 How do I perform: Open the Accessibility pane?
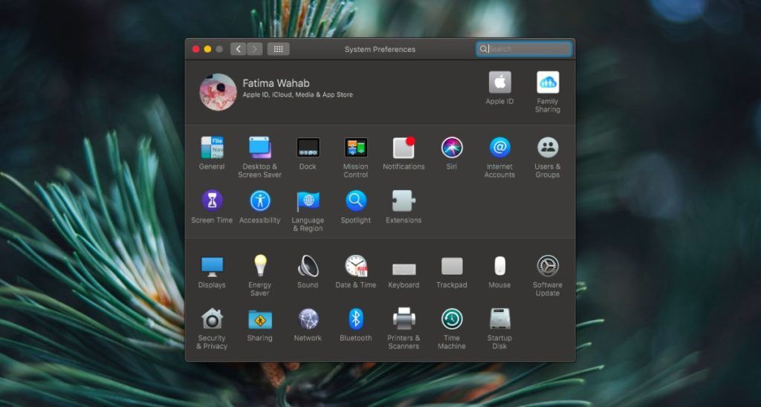point(260,201)
